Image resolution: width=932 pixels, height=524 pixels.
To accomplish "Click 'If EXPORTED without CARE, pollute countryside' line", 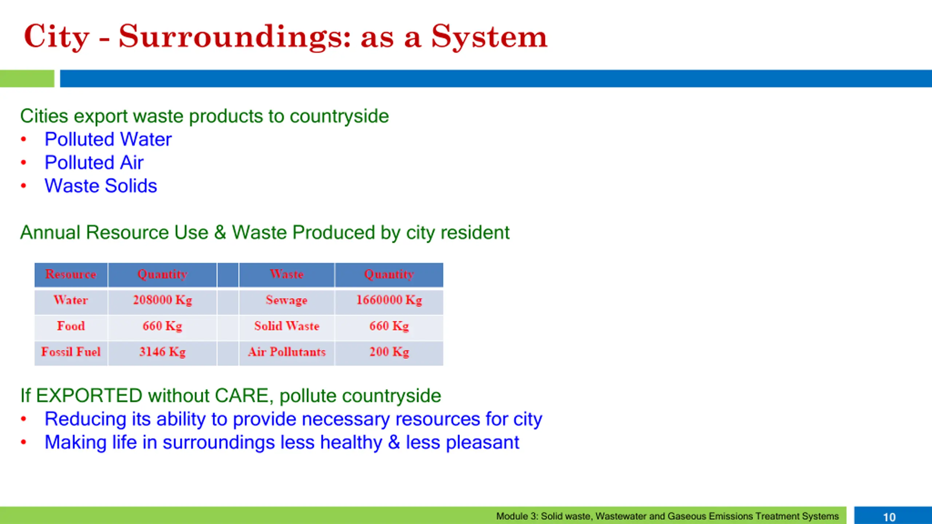I will [230, 396].
